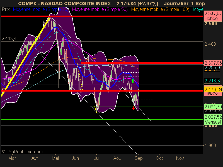
Task: Click the yellow 2 176,84 current price label
Action: pos(213,89)
